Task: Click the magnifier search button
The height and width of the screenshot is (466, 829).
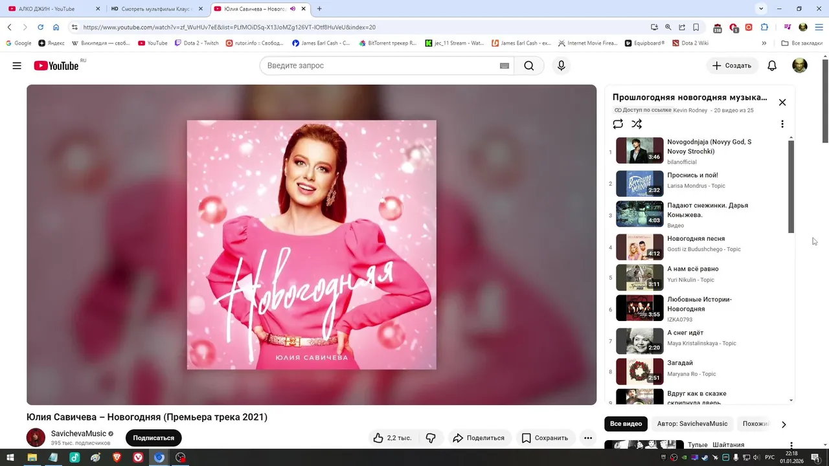Action: click(529, 65)
